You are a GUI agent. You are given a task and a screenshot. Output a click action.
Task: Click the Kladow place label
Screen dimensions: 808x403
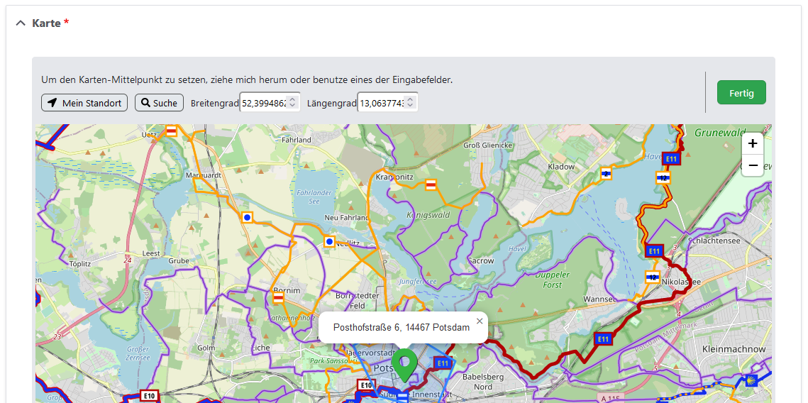561,167
